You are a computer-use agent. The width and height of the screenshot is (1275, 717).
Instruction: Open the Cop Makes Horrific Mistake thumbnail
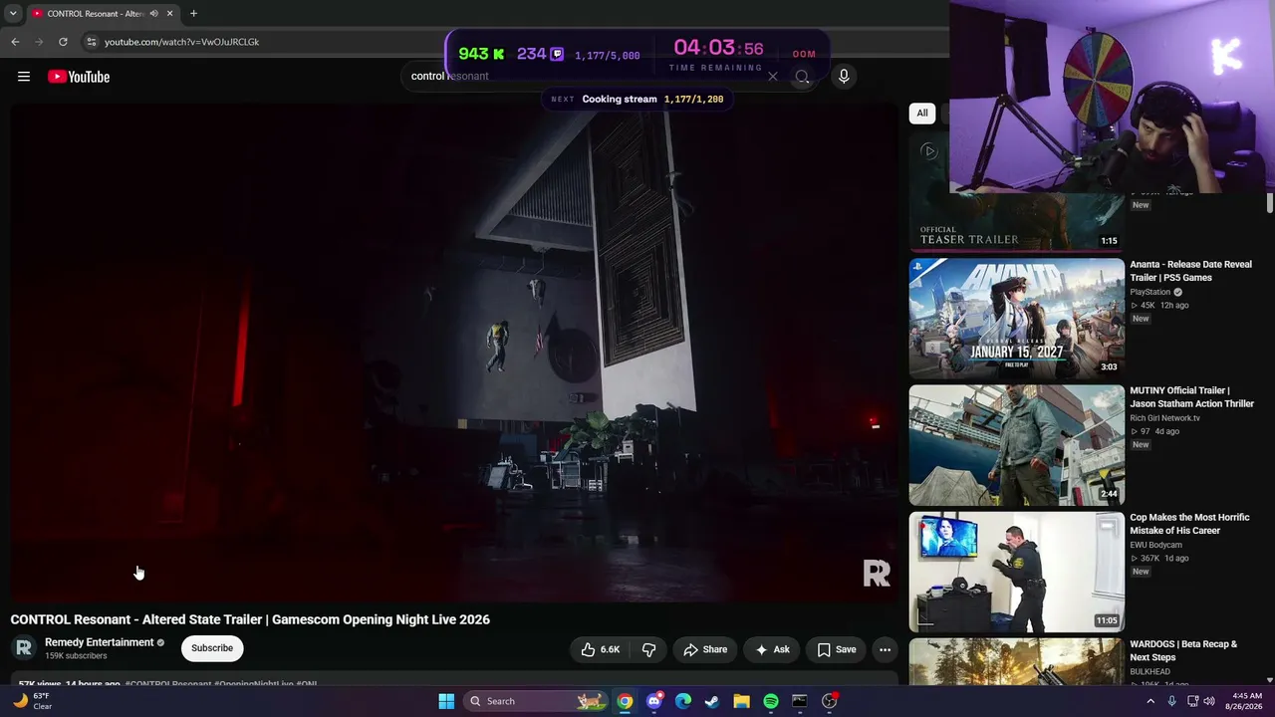coord(1016,572)
